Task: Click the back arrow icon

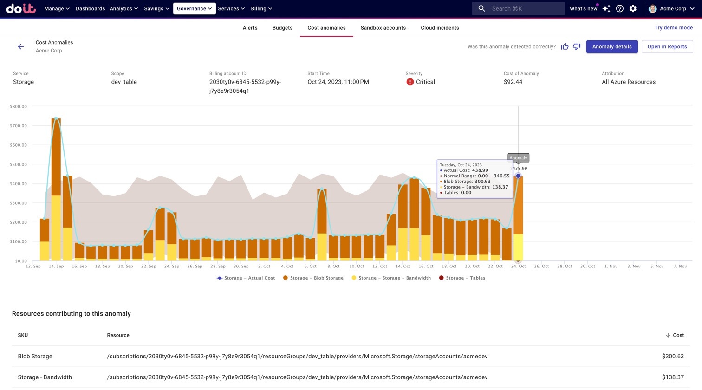Action: 21,46
